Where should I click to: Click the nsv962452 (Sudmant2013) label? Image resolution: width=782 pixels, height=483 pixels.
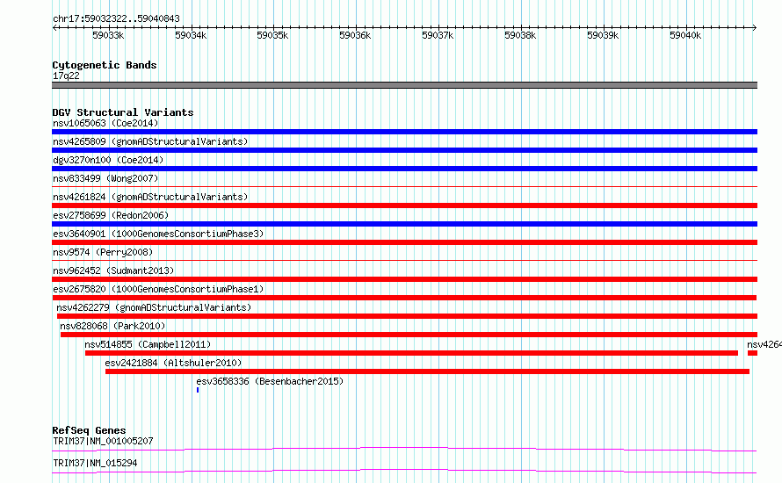pyautogui.click(x=113, y=270)
